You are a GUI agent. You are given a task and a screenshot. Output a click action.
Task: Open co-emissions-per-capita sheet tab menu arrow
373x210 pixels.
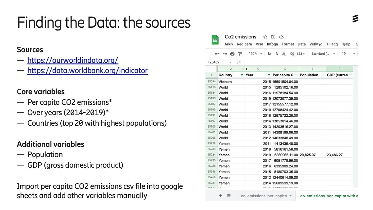[290, 196]
